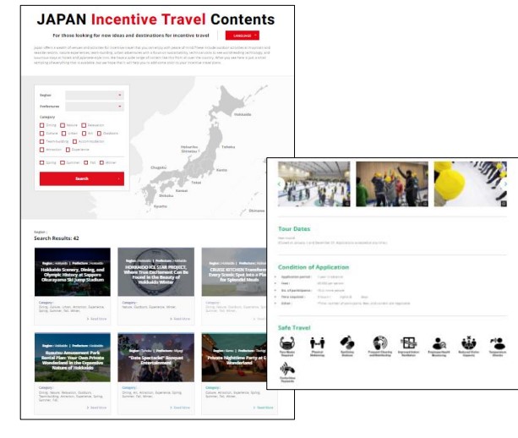Tick the Attraction category checkbox
The image size is (518, 438).
pyautogui.click(x=41, y=150)
